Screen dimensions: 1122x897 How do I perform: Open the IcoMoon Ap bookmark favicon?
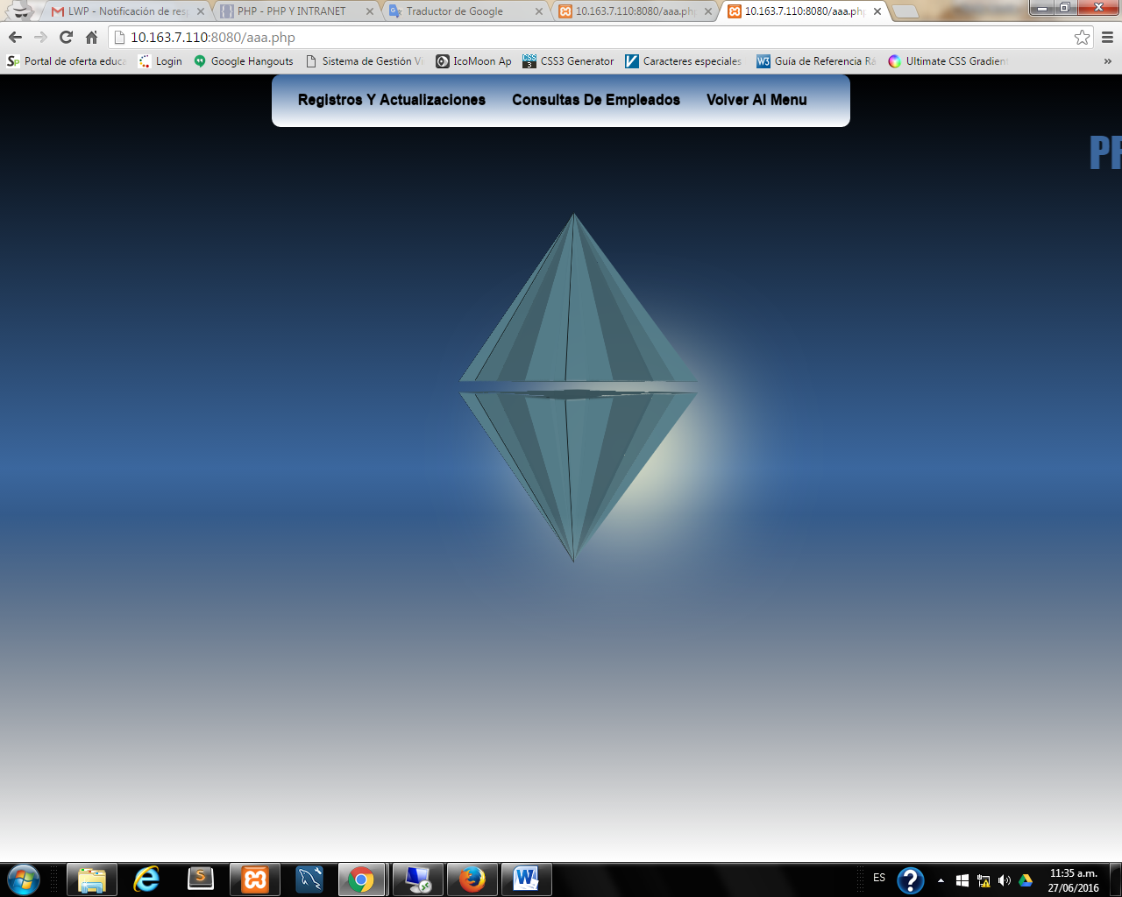tap(443, 61)
